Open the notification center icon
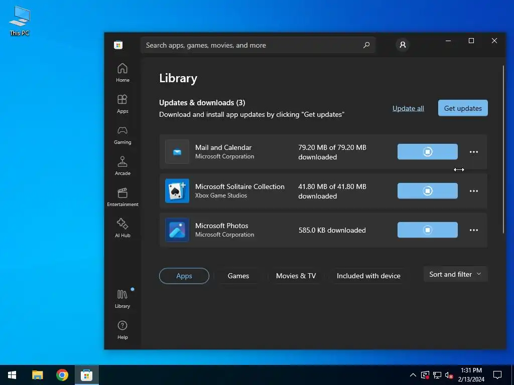This screenshot has width=514, height=385. click(x=497, y=375)
